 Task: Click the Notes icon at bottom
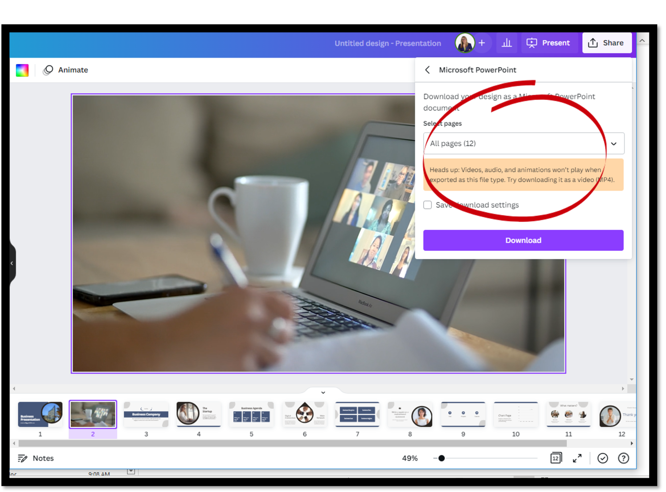pos(21,458)
